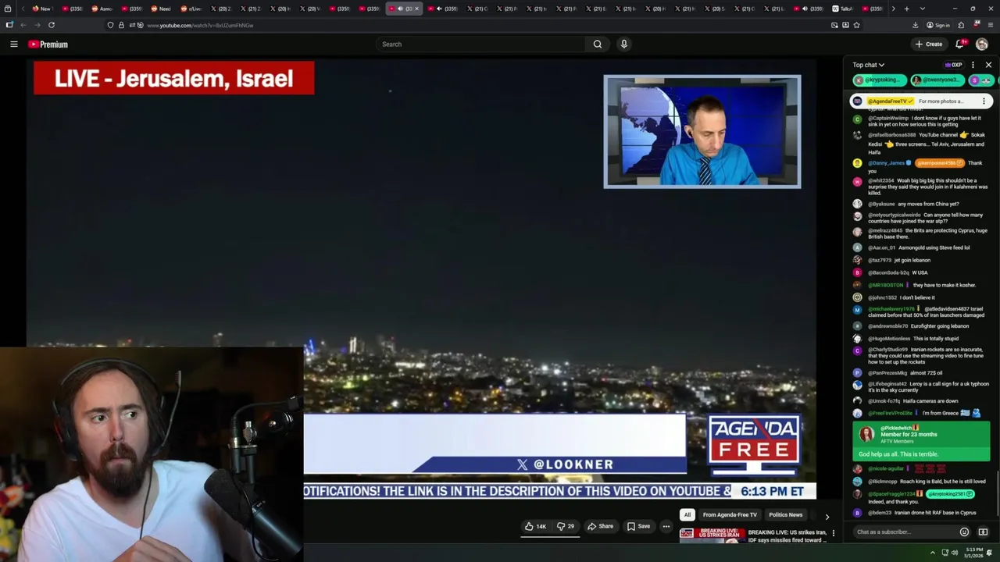Viewport: 1000px width, 562px height.
Task: Switch to the Asmo browser tab
Action: point(102,9)
